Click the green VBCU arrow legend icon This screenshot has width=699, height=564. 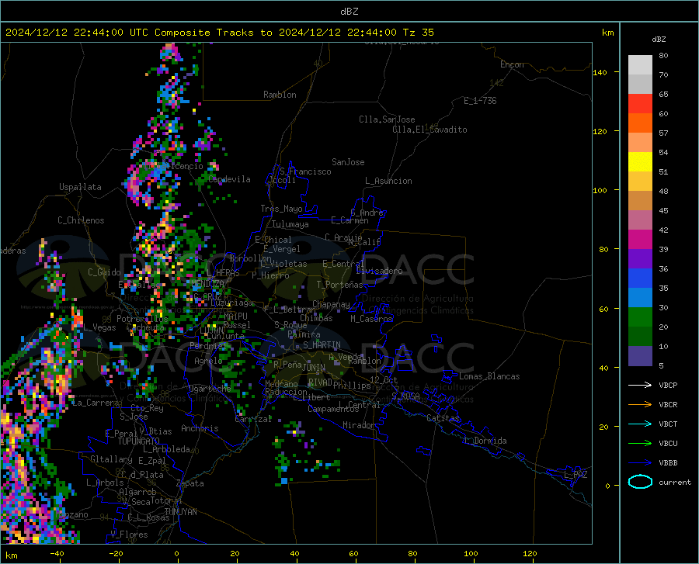640,444
